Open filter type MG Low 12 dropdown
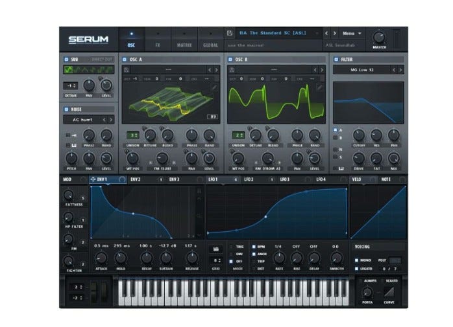Viewport: 453px width, 327px height. (362, 70)
